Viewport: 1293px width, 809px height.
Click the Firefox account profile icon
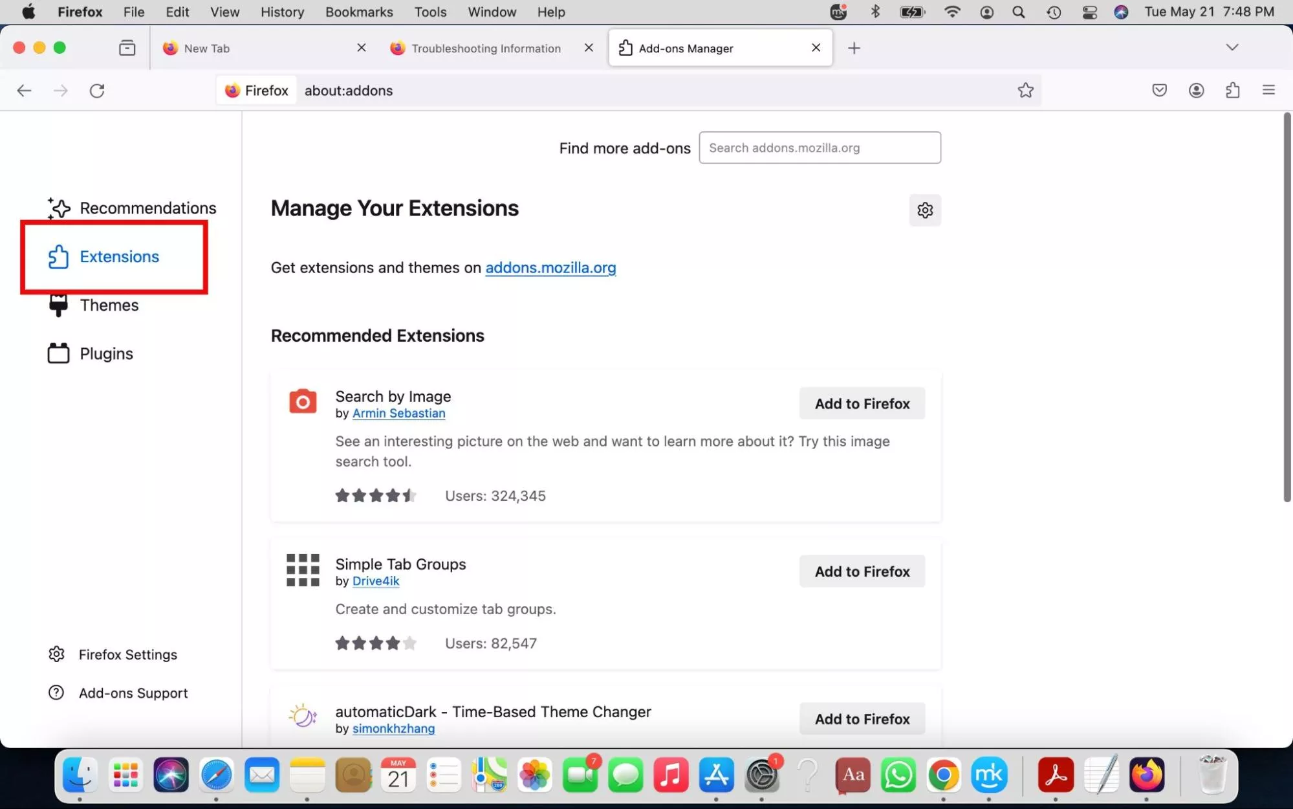(x=1196, y=91)
